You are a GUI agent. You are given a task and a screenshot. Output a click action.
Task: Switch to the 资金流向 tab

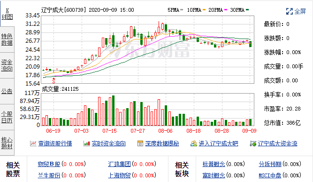pyautogui.click(x=7, y=65)
